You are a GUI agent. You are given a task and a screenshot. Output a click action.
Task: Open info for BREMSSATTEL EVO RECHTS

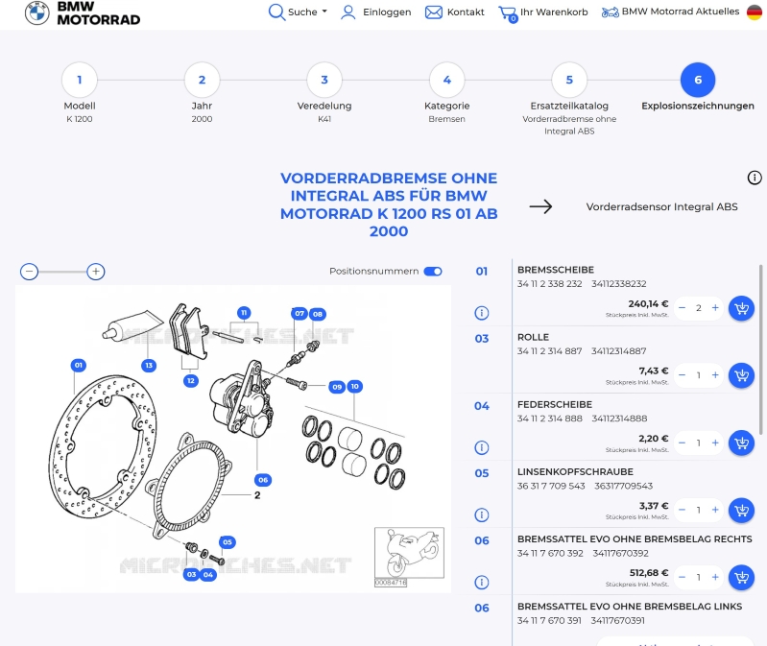[x=482, y=583]
